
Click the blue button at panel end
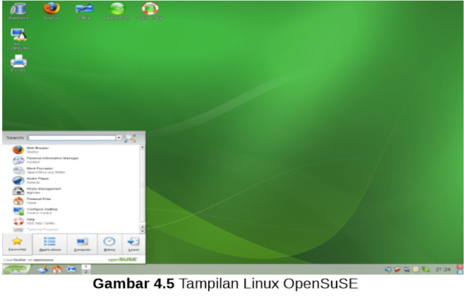point(460,272)
